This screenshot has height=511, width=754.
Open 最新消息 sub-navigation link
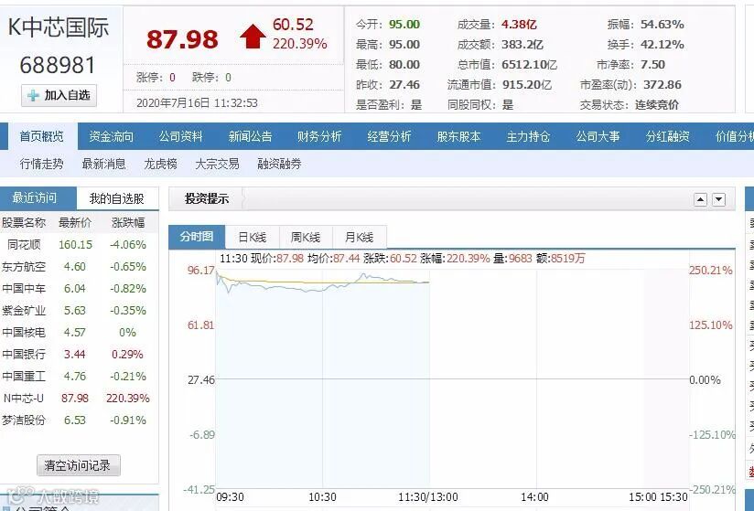point(104,164)
